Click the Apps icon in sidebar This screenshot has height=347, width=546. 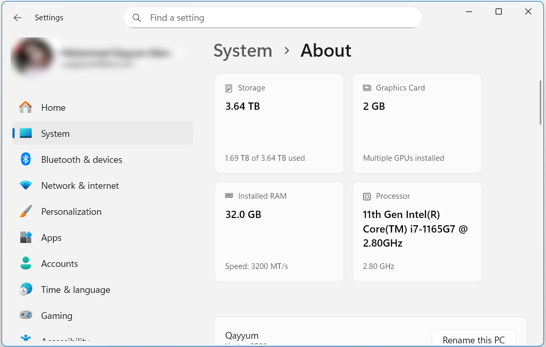[x=26, y=237]
